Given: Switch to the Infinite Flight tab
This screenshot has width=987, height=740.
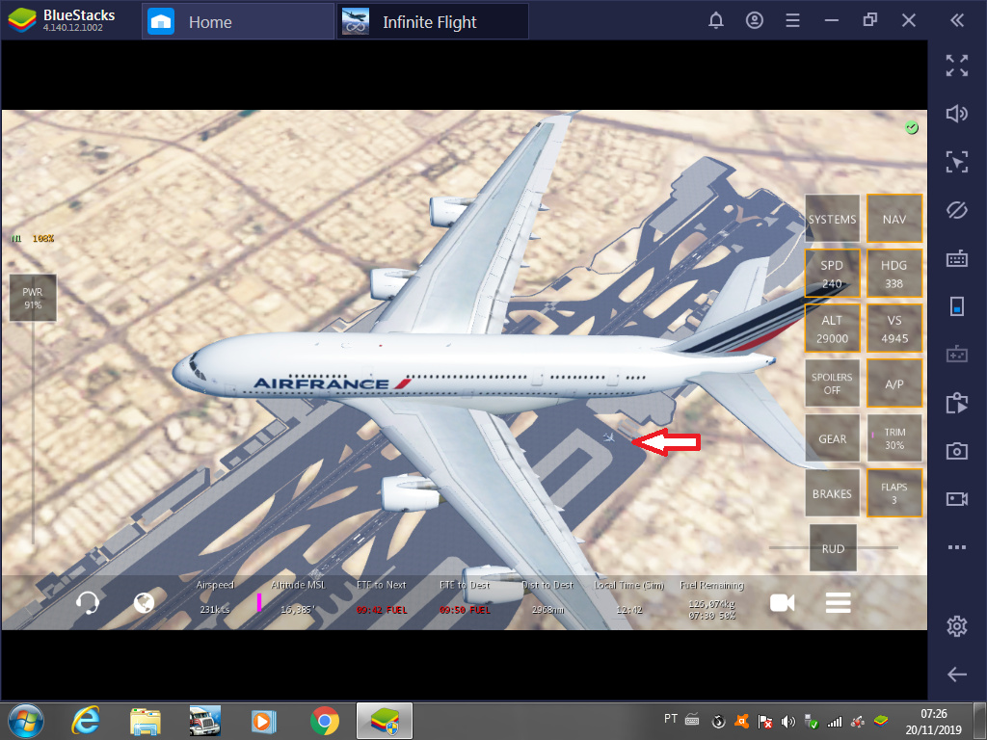Looking at the screenshot, I should 433,22.
